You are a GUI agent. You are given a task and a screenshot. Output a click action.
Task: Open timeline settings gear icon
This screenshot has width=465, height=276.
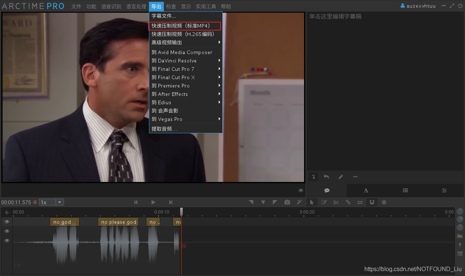(x=384, y=202)
